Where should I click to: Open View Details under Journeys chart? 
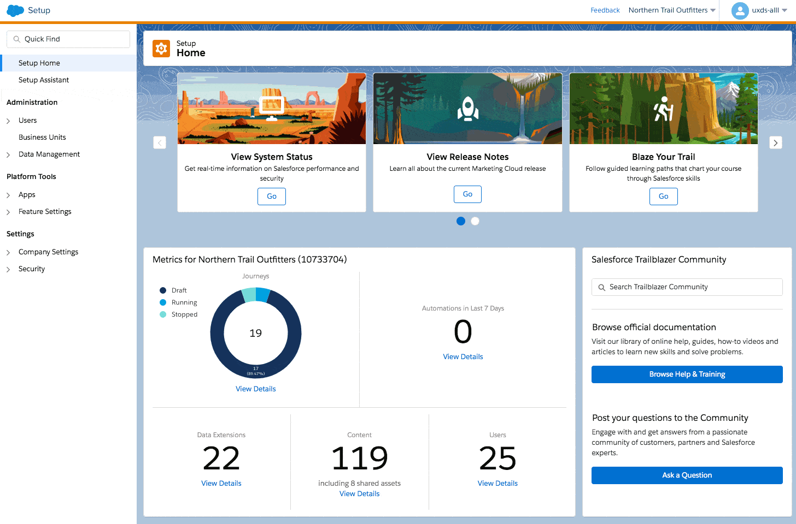point(256,389)
